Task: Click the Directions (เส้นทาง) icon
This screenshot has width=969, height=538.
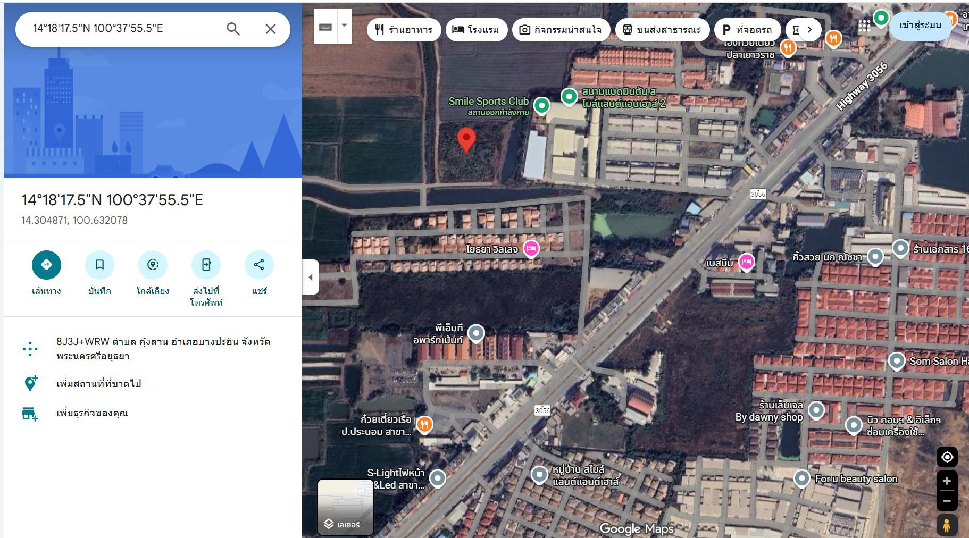Action: click(46, 265)
